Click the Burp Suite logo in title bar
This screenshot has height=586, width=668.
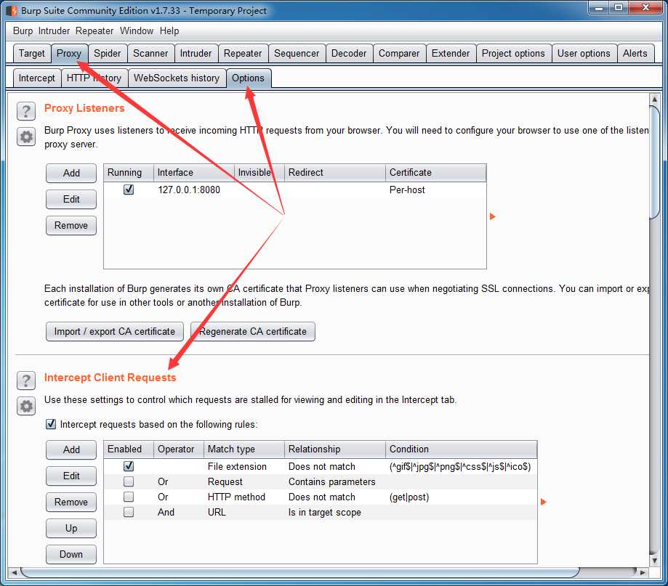point(12,10)
